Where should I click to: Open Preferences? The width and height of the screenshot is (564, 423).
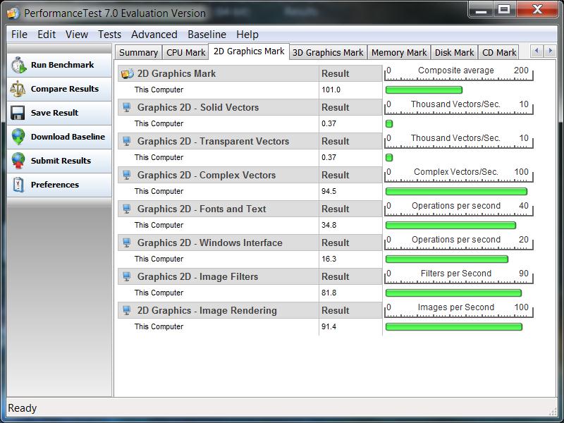(59, 185)
